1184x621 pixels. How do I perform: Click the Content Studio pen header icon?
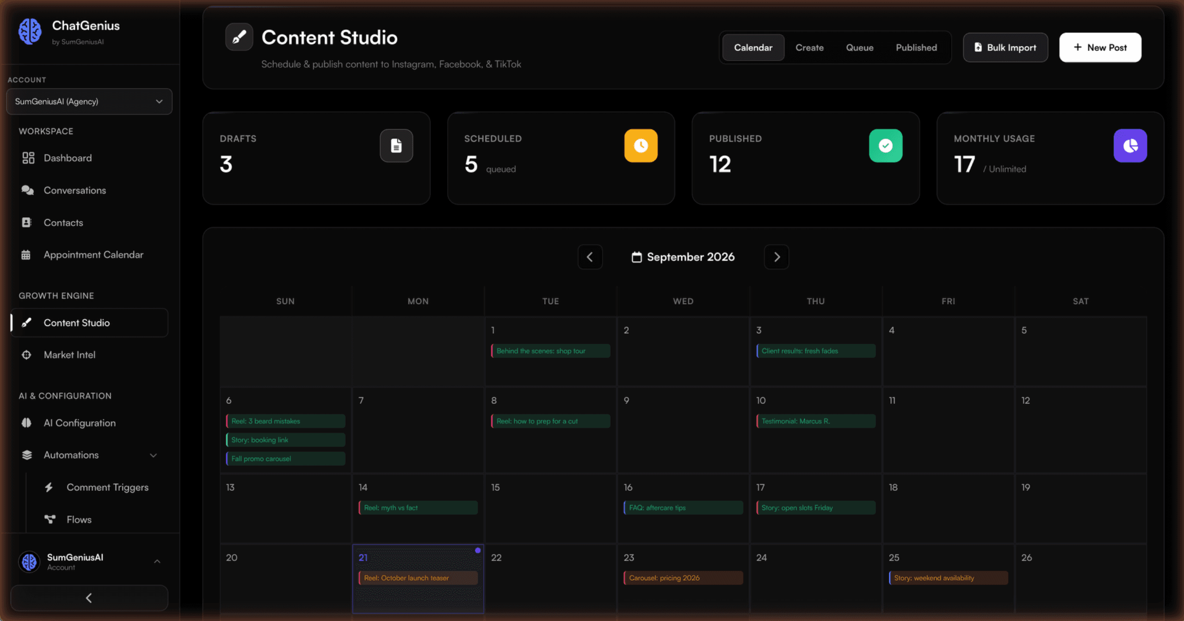[x=239, y=37]
